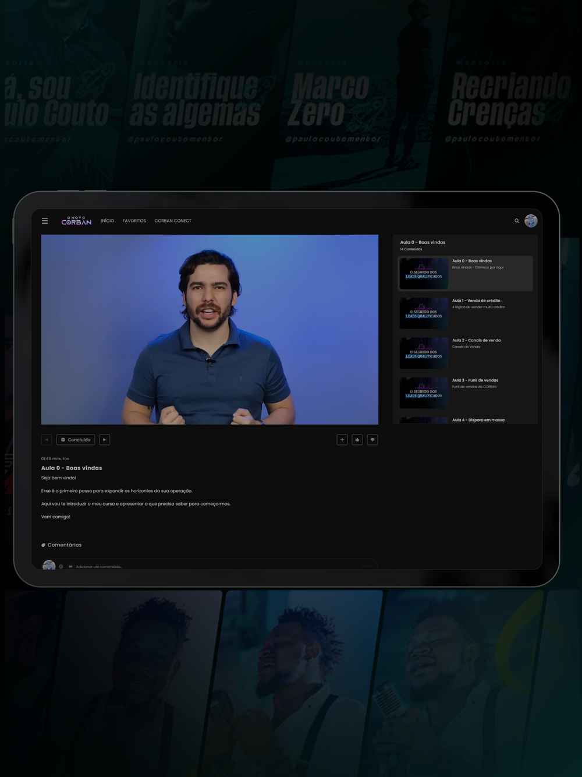The image size is (582, 777).
Task: Select 'Aula 4 - Disparo em massa' text
Action: coord(478,420)
